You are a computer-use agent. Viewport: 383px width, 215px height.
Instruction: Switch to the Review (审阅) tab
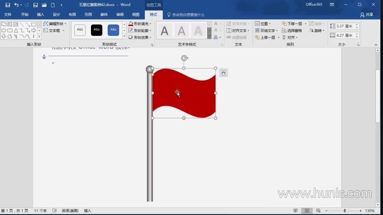(x=120, y=15)
